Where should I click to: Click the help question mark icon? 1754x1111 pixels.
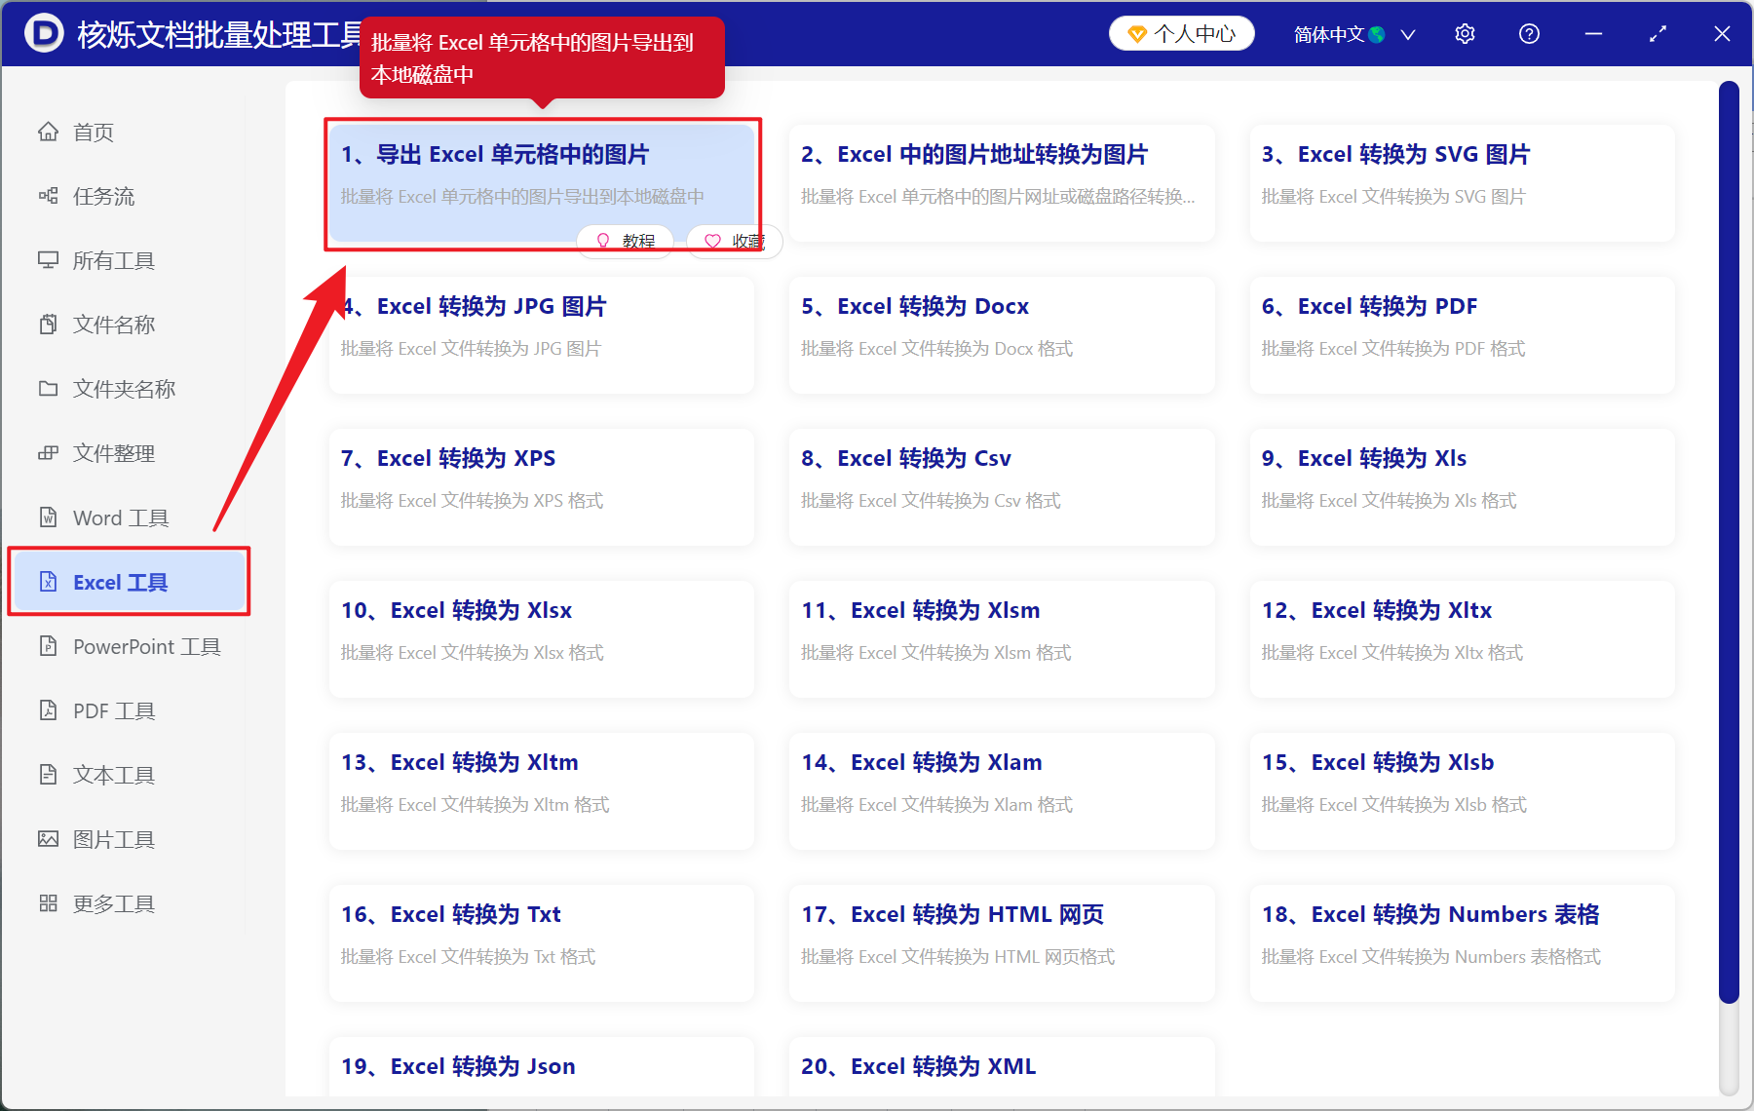pyautogui.click(x=1529, y=34)
